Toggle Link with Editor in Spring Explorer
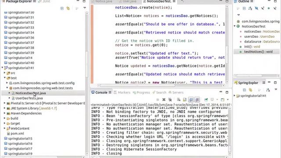 coord(250,90)
